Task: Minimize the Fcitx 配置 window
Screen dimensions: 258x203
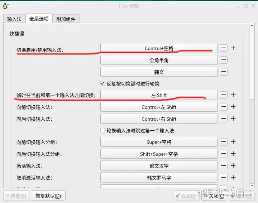Action: click(238, 6)
